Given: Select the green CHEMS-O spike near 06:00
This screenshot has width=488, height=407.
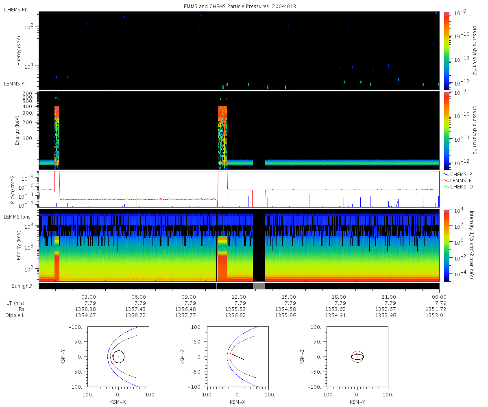Looking at the screenshot, I should coord(137,200).
